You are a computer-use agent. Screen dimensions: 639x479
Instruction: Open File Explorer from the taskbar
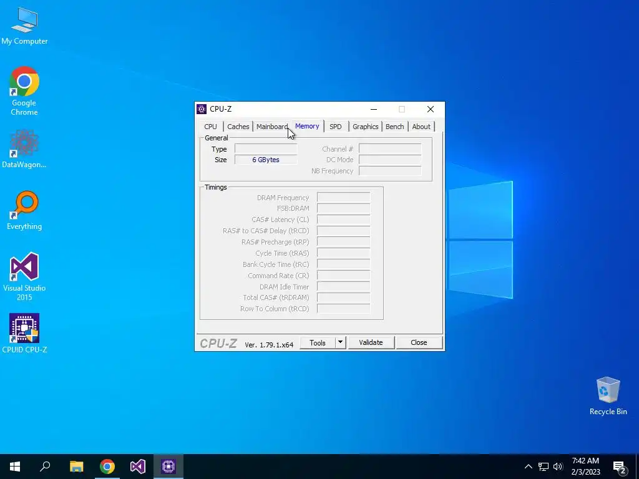point(76,467)
